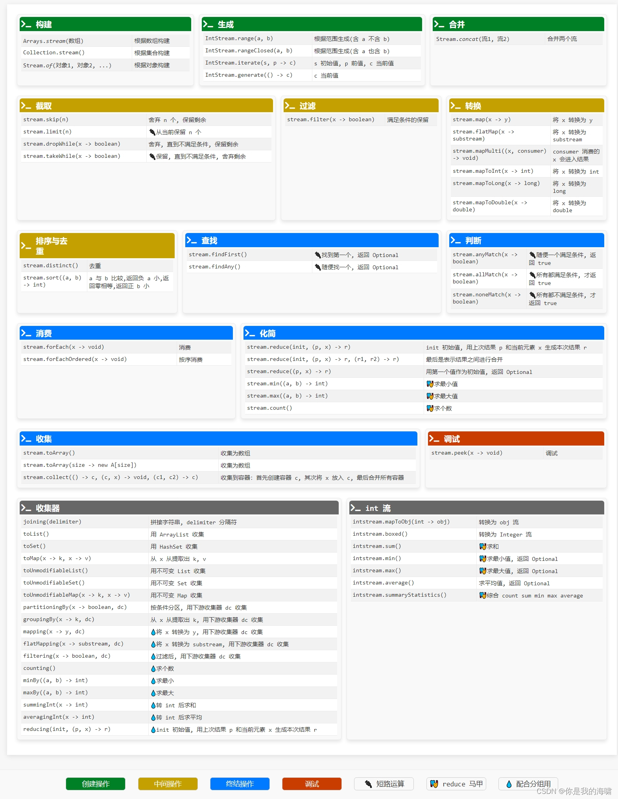Image resolution: width=618 pixels, height=799 pixels.
Task: Click the reduce vest icon in intstream.sum() row
Action: (x=483, y=546)
